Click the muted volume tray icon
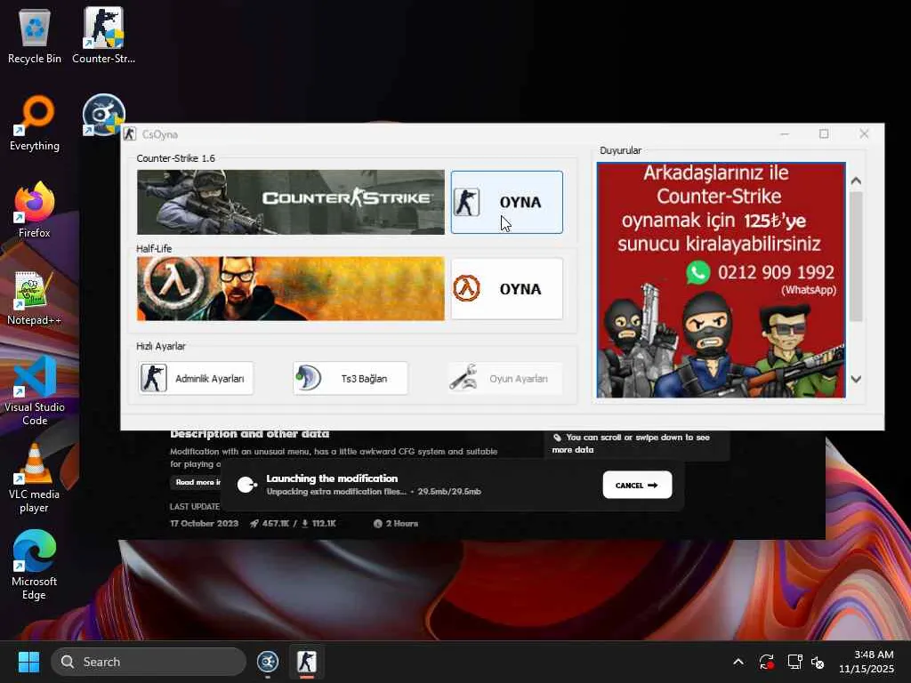 818,662
